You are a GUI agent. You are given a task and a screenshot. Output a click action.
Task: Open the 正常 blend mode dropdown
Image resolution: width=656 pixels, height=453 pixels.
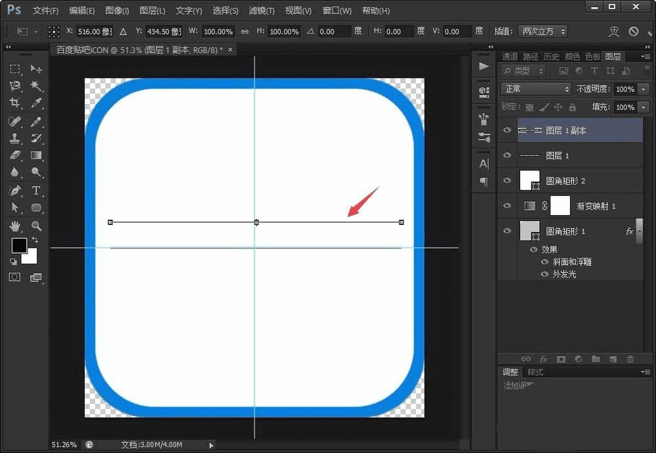[x=536, y=89]
